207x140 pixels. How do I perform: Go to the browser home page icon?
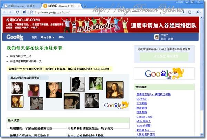[x=24, y=12]
